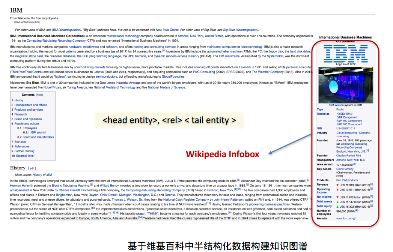Image resolution: width=393 pixels, height=252 pixels.
Task: Click the 'John Henry Patterson' link
Action: 229,200
